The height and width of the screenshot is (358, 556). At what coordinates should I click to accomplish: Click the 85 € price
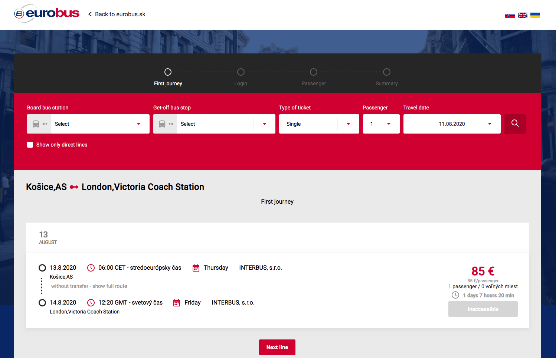click(483, 271)
